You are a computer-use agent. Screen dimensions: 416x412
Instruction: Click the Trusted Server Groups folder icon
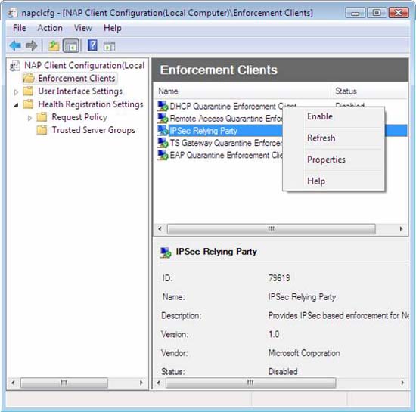point(42,130)
